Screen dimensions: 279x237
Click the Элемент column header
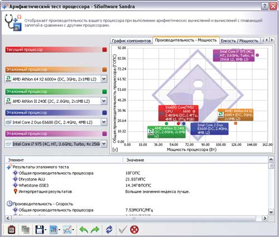coord(16,160)
